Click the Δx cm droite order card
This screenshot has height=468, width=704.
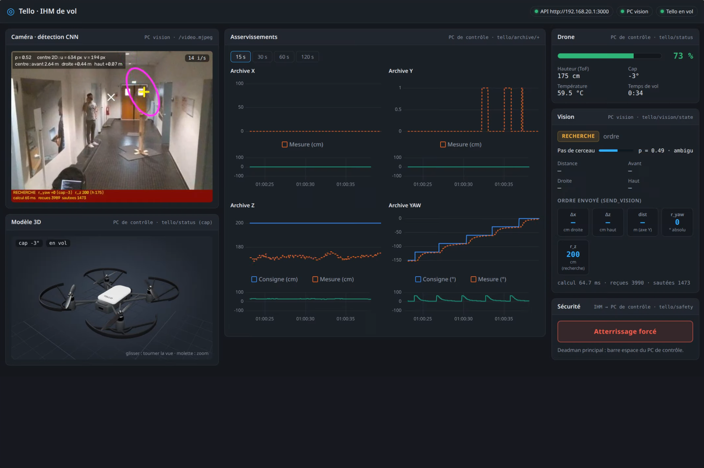click(573, 222)
